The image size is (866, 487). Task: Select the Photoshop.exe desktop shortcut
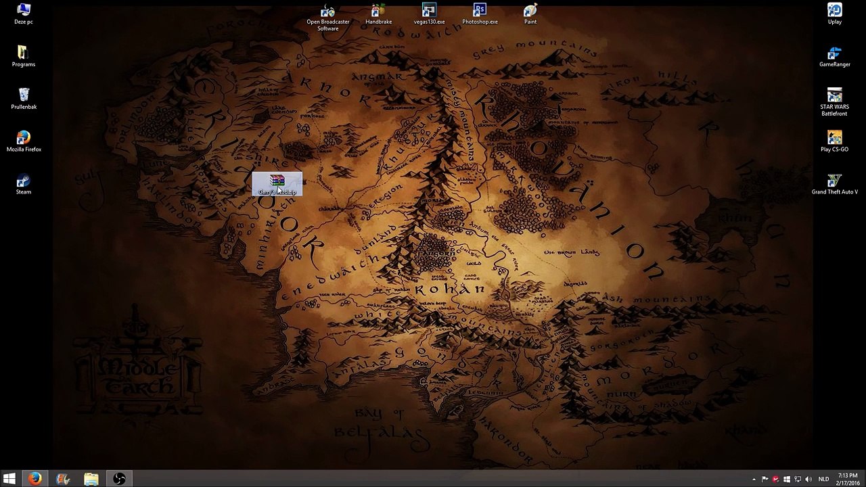(x=480, y=14)
